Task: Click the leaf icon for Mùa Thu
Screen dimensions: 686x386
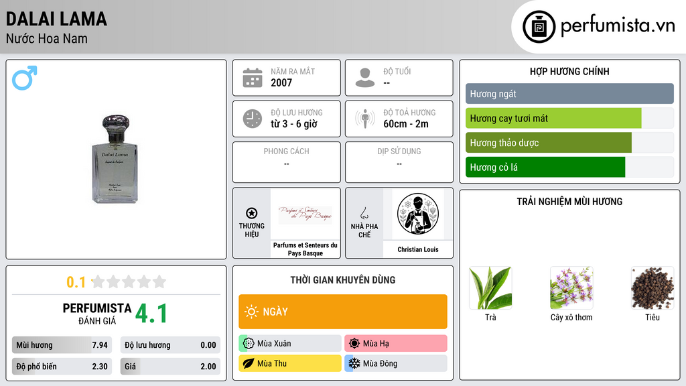Action: click(249, 363)
